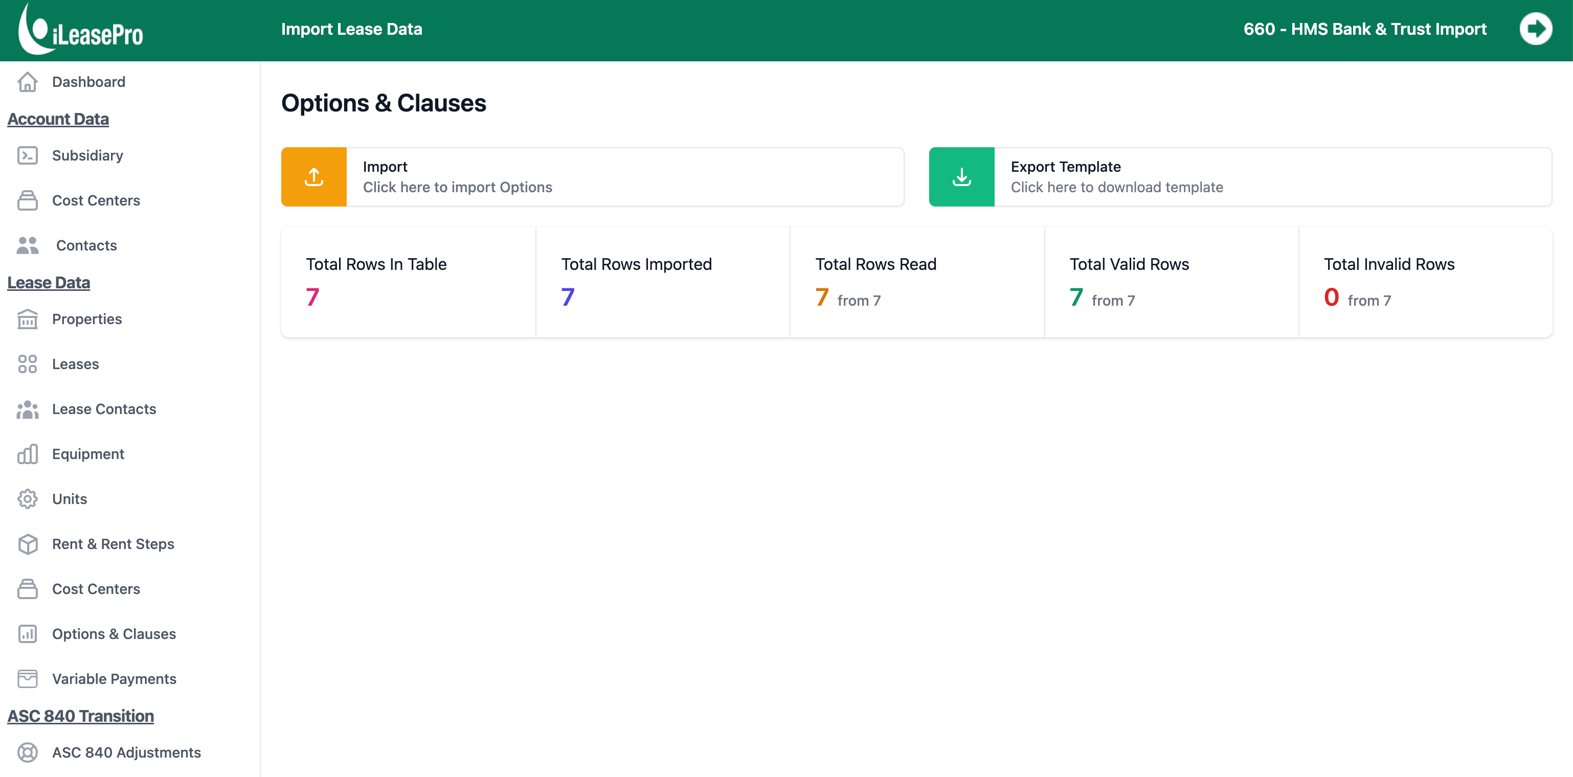Click the arrow icon next to HMS Bank
Viewport: 1573px width, 777px height.
click(x=1535, y=29)
